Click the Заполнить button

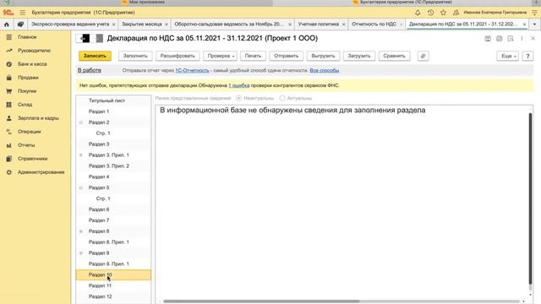tap(135, 56)
